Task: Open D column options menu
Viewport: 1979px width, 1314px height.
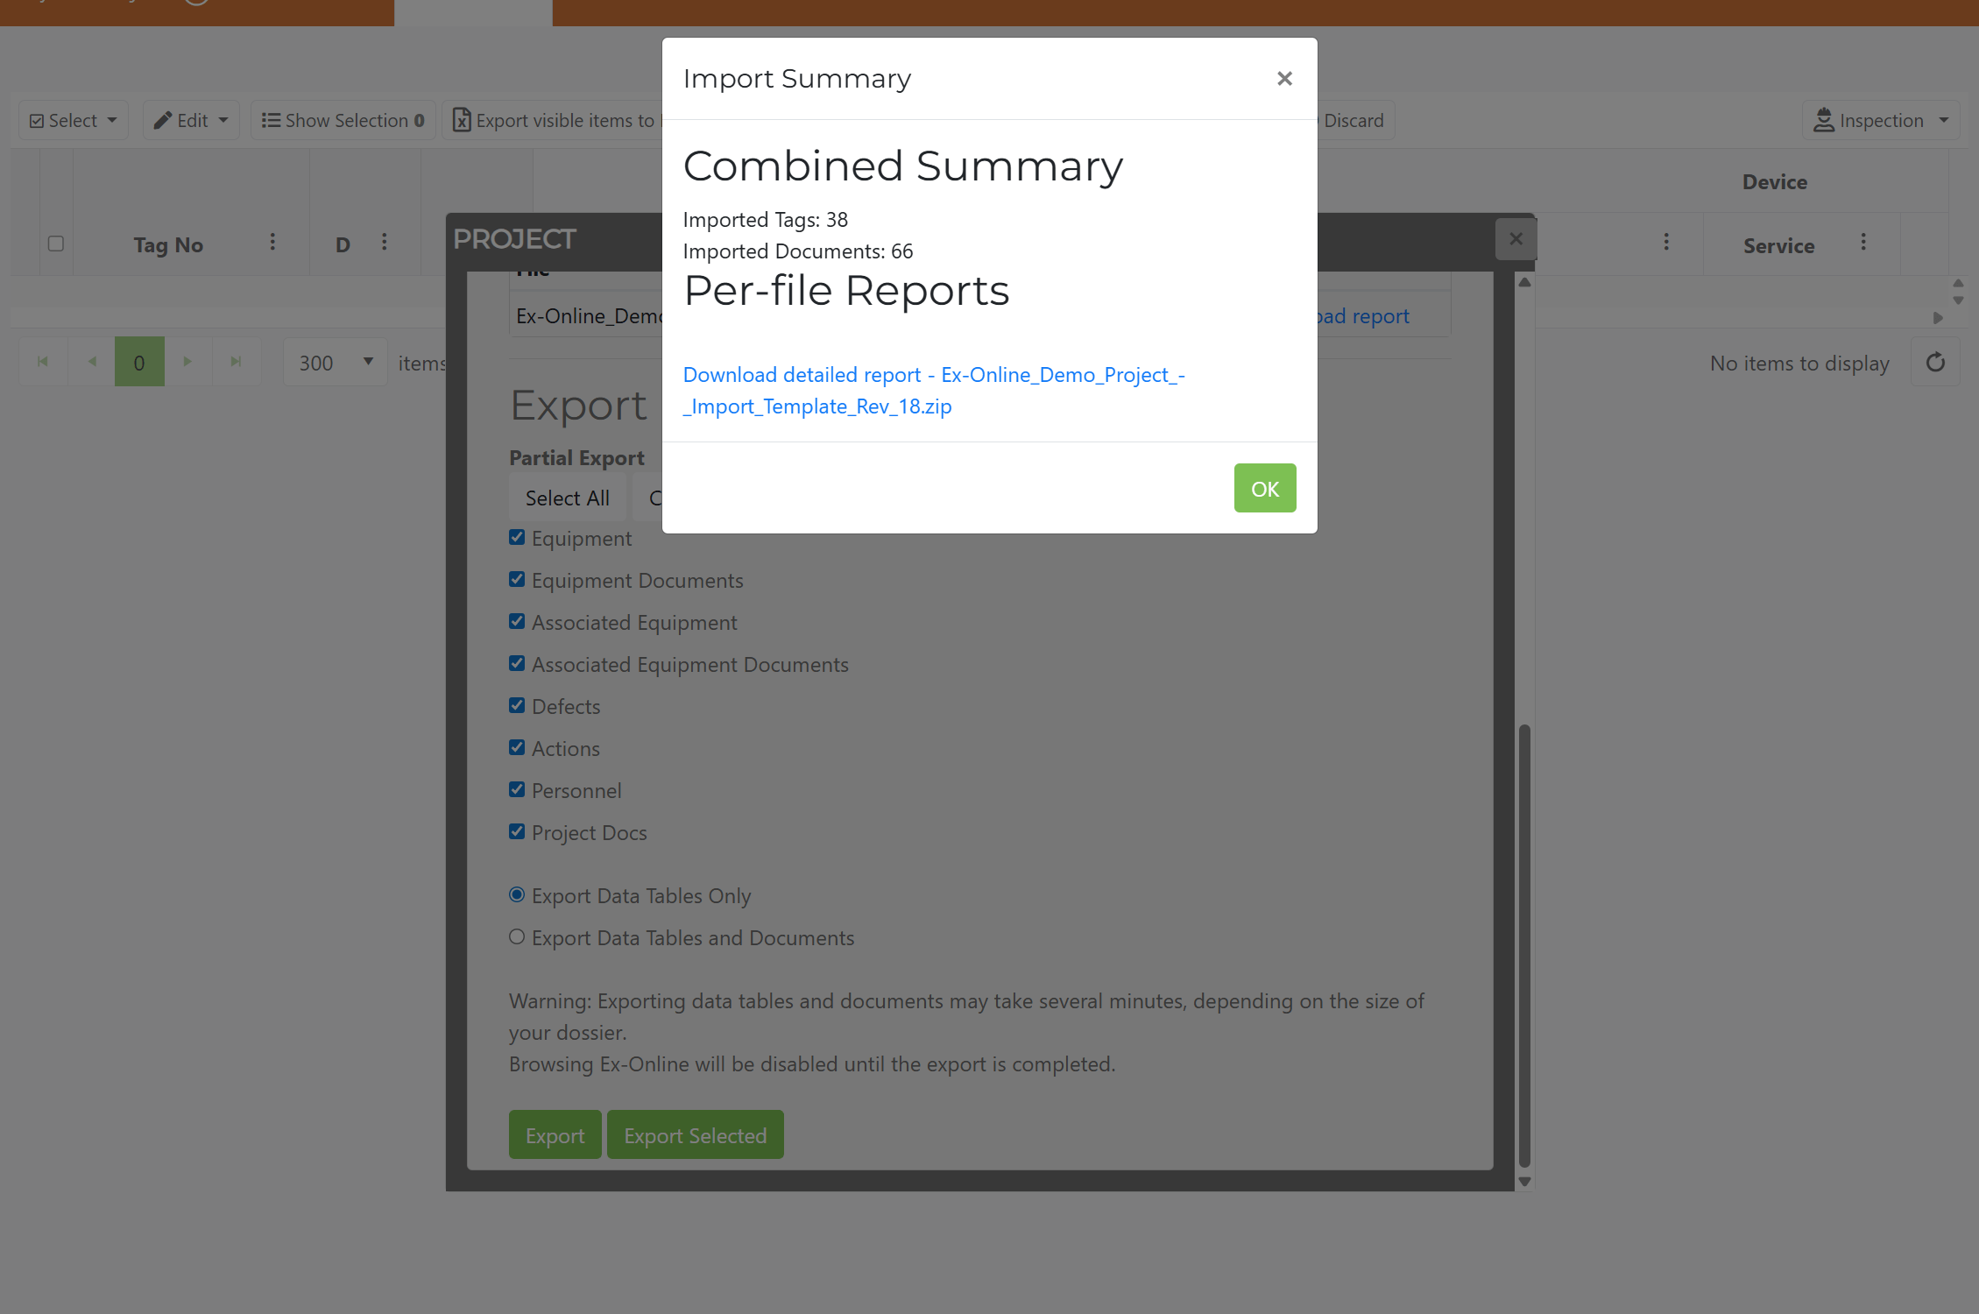Action: click(x=384, y=242)
